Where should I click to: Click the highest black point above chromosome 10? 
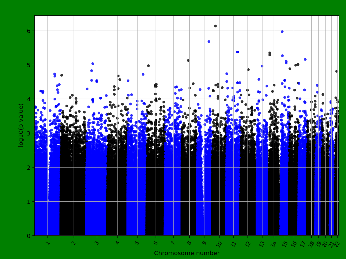coord(215,26)
